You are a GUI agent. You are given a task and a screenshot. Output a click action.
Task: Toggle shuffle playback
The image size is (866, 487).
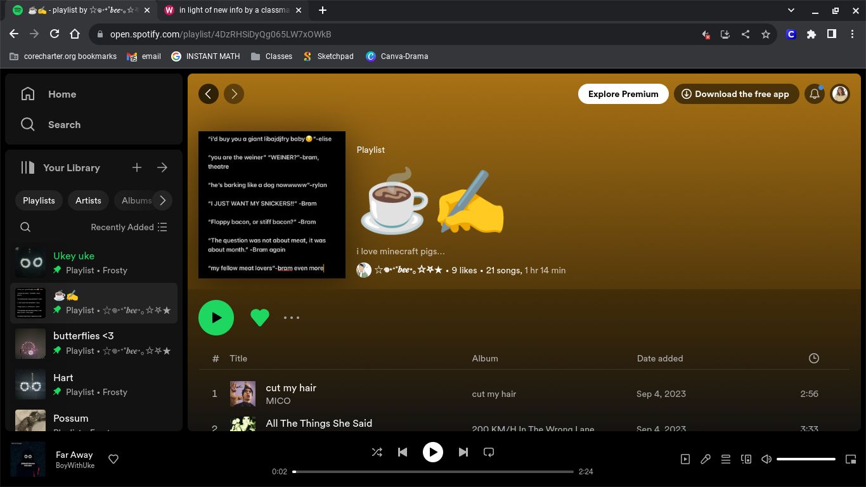(377, 452)
